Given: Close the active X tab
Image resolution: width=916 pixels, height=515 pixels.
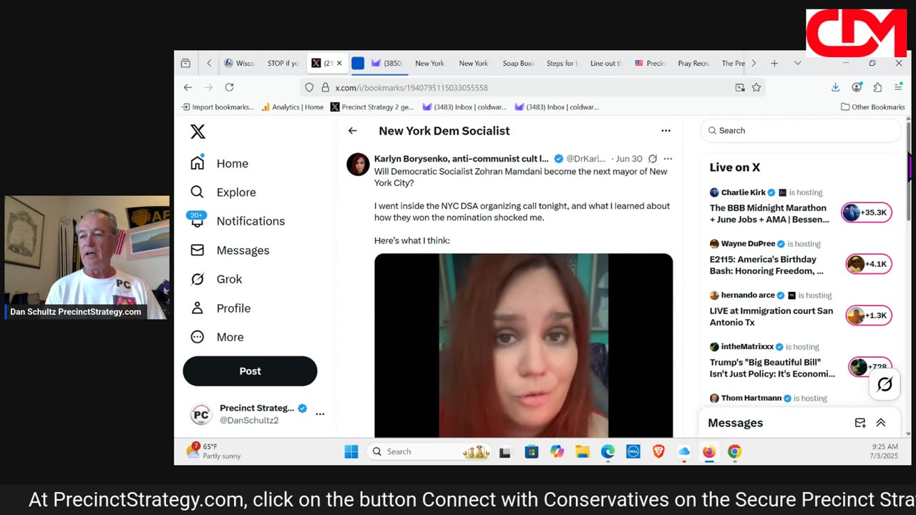Looking at the screenshot, I should (339, 63).
